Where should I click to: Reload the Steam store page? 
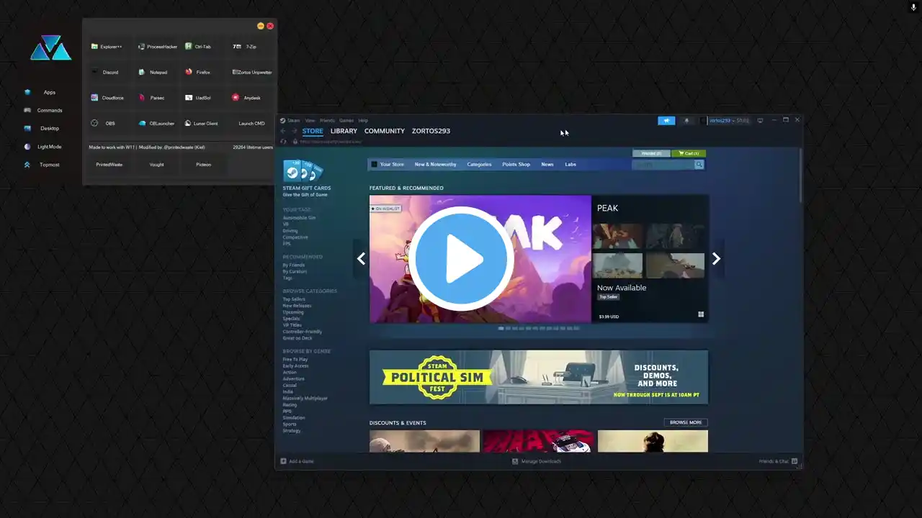click(283, 141)
